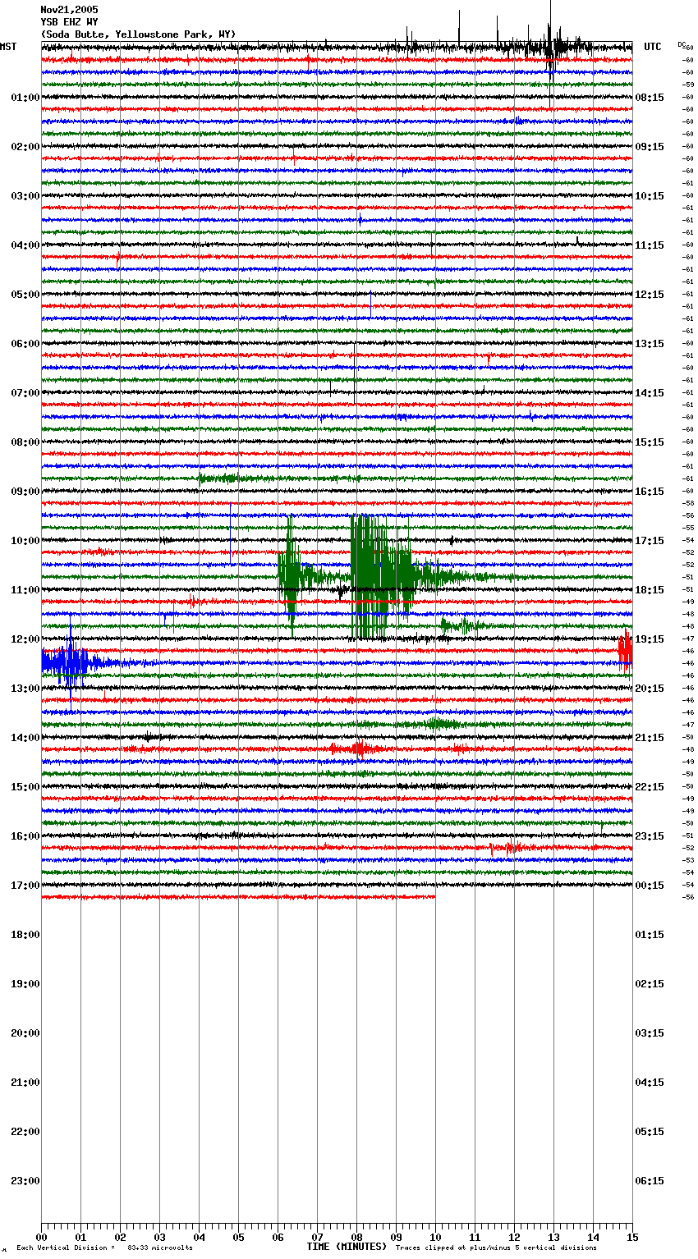Click the 13 minute axis tick label
698x1259 pixels.
553,1238
